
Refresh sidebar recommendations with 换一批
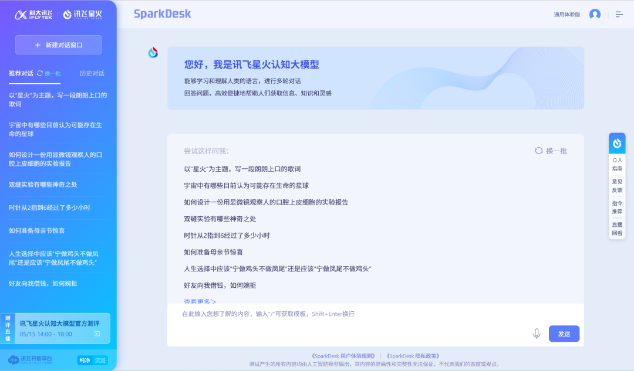49,73
